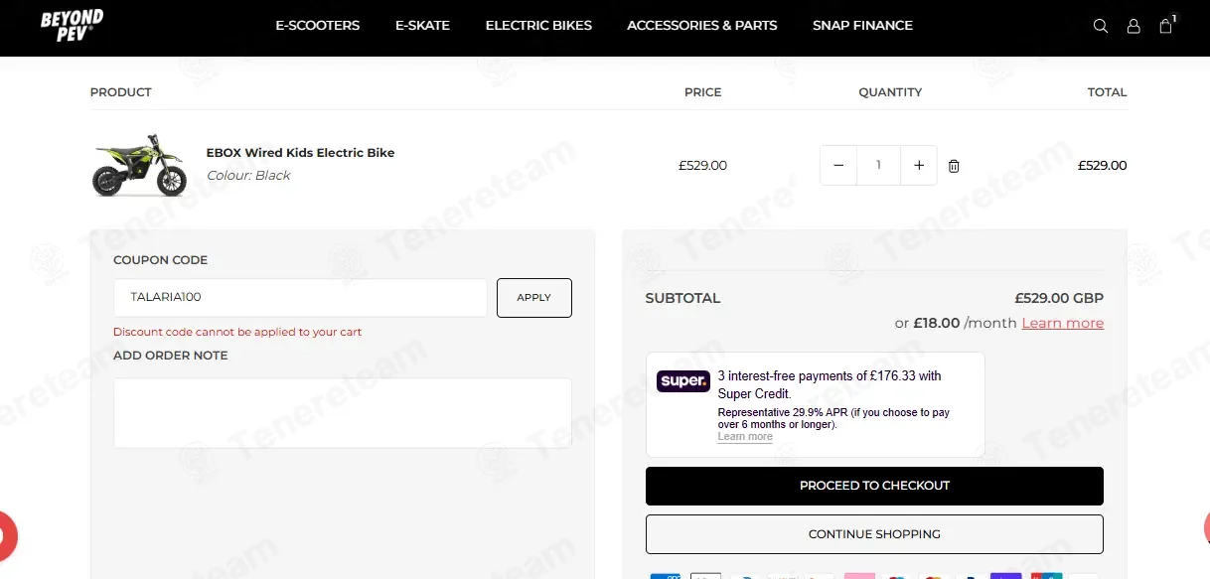This screenshot has width=1210, height=579.
Task: Open EBOX Wired Kids Electric Bike link
Action: coord(300,153)
